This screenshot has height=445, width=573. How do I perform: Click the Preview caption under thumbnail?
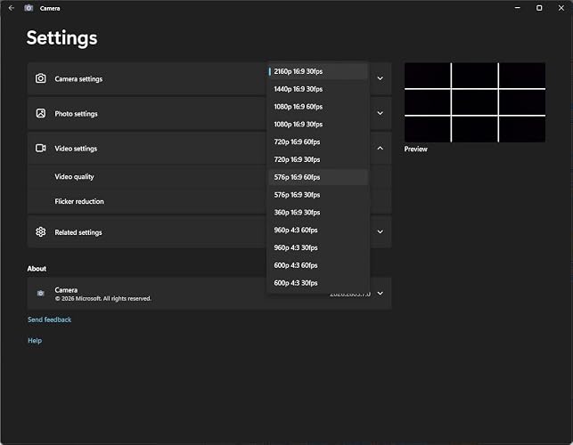point(415,149)
